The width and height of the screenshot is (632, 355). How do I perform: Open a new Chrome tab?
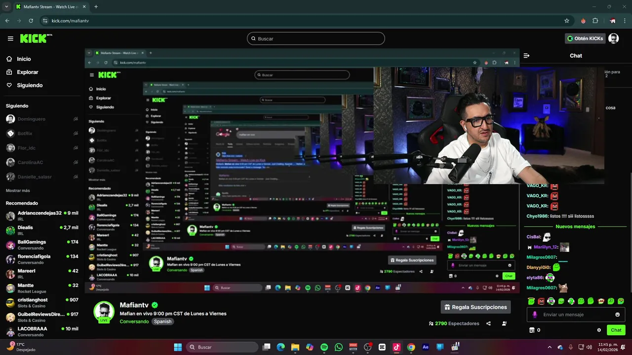pyautogui.click(x=96, y=7)
